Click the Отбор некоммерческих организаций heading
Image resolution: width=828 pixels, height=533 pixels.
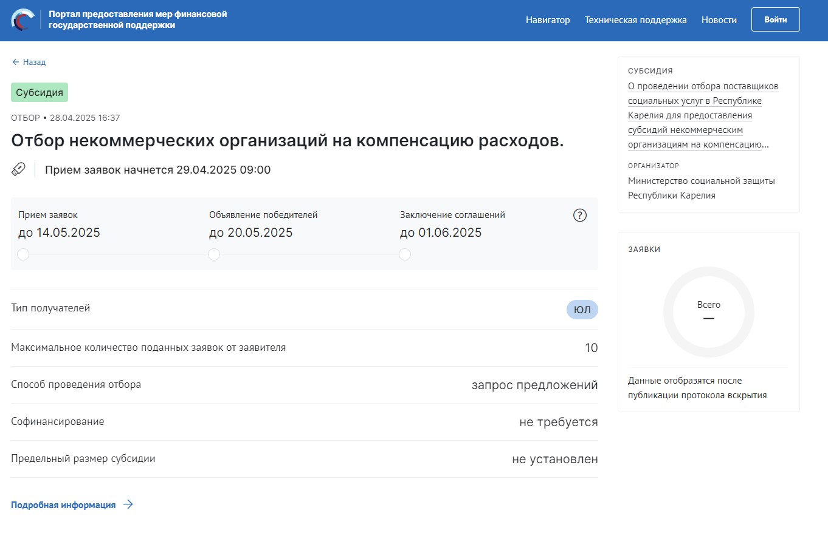coord(288,141)
